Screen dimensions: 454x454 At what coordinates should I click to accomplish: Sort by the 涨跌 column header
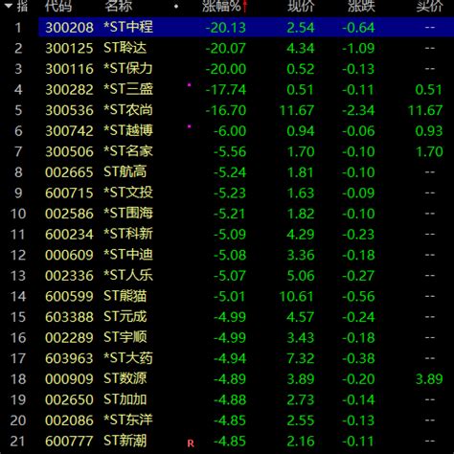point(361,6)
